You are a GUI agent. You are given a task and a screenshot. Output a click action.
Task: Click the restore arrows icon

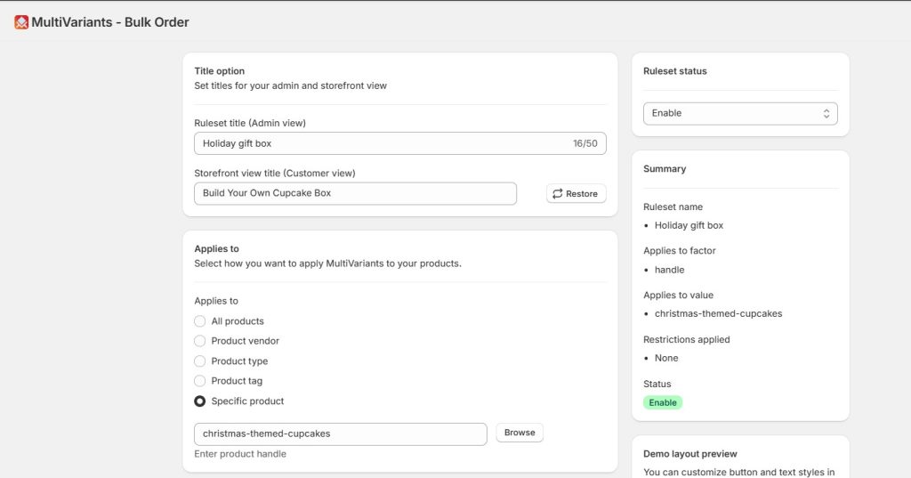(557, 194)
